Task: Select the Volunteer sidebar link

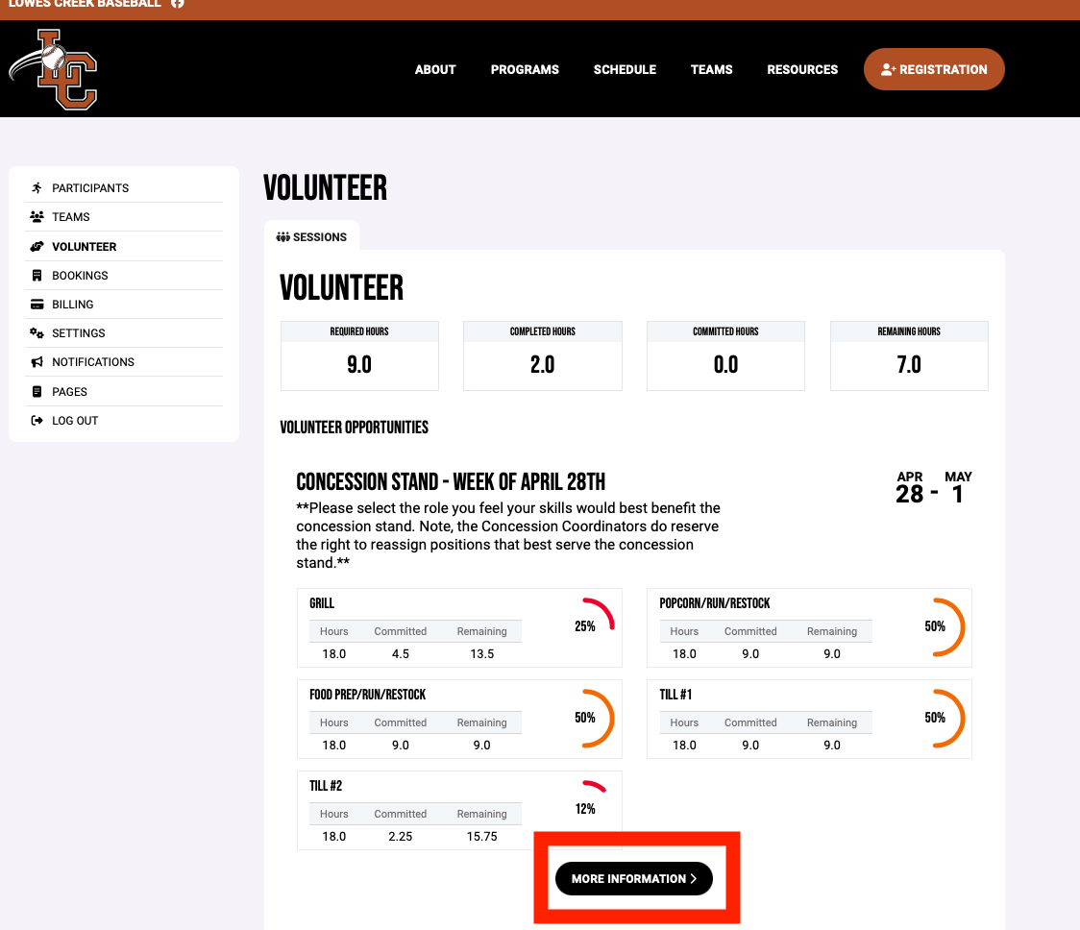Action: 85,247
